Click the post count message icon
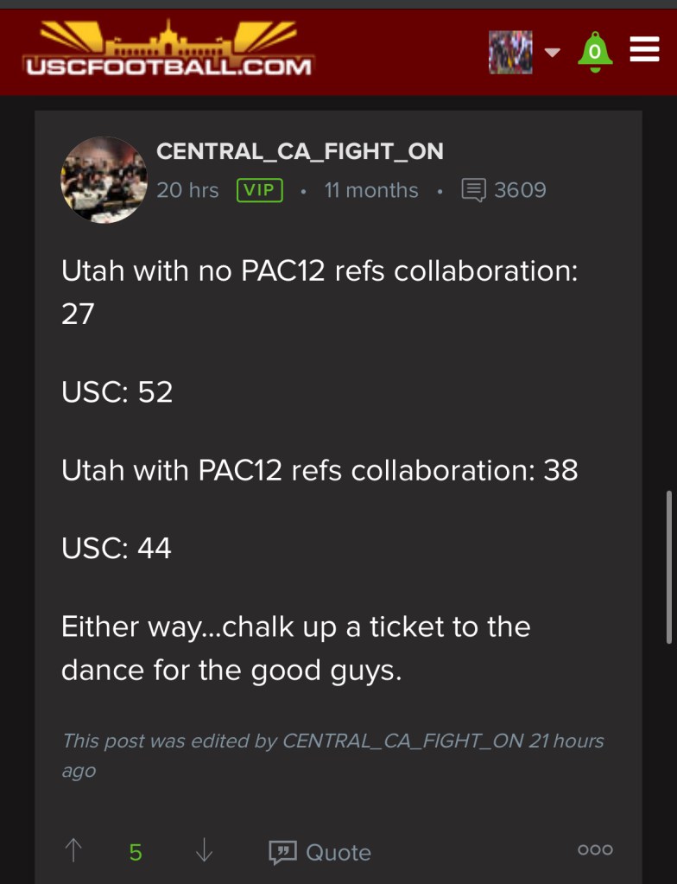This screenshot has height=884, width=677. tap(474, 190)
